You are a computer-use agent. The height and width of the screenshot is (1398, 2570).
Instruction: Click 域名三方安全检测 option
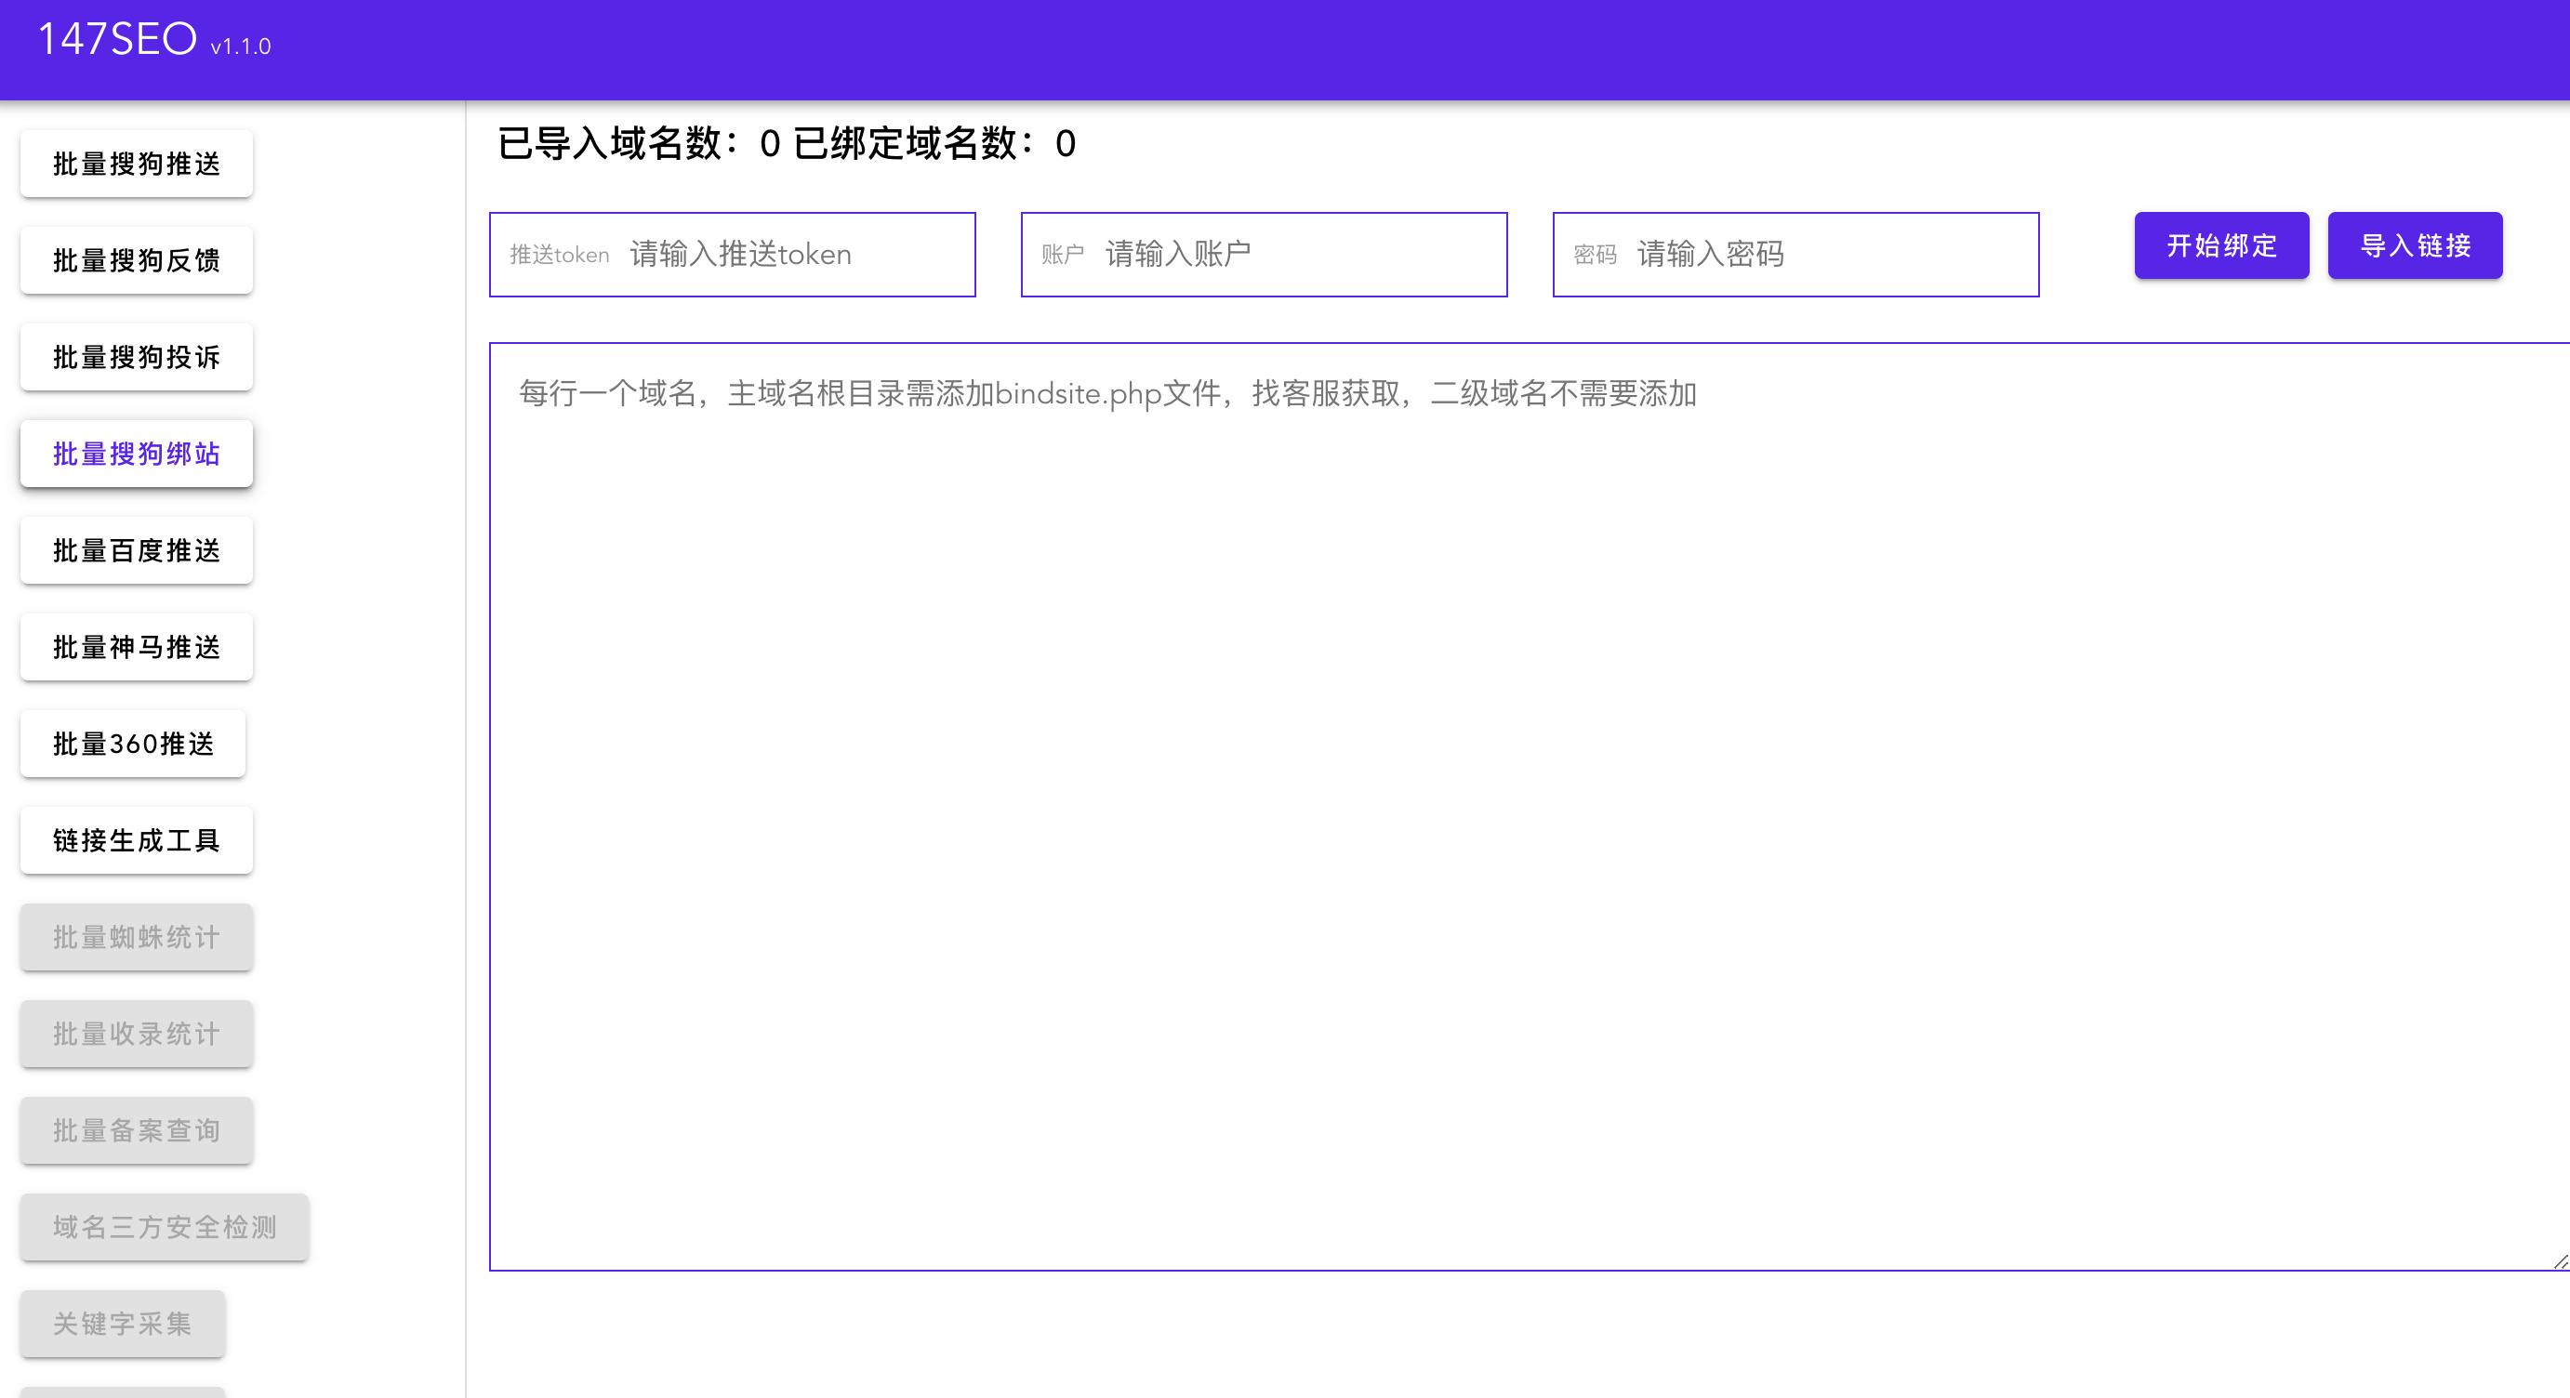164,1228
